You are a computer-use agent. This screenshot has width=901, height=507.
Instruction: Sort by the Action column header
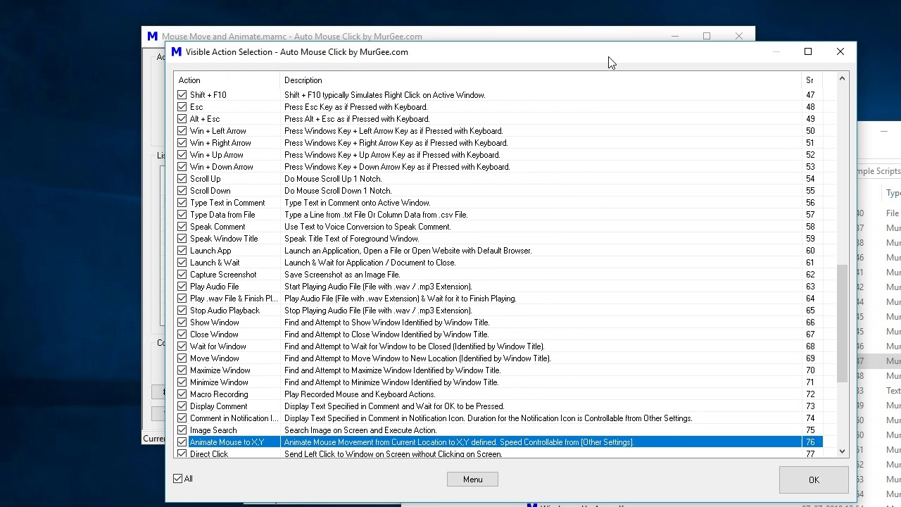pos(227,80)
